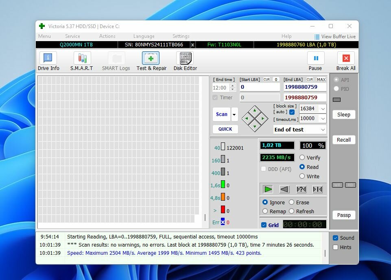Click the CUR button beside Start LBA
The height and width of the screenshot is (280, 391).
pyautogui.click(x=266, y=79)
